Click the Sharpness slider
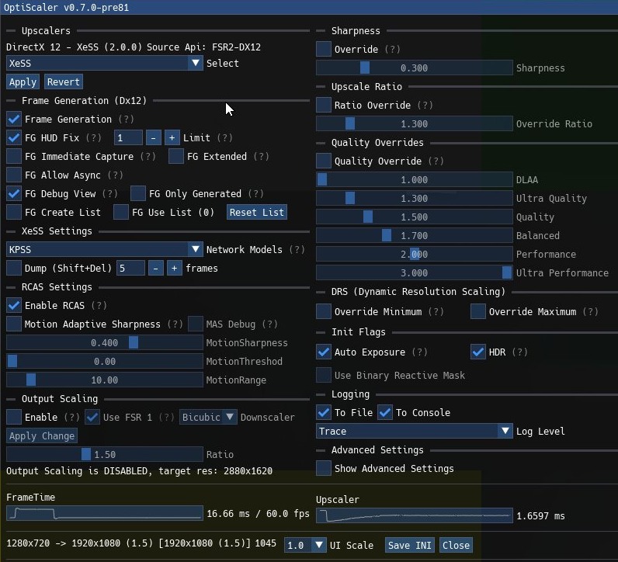Image resolution: width=618 pixels, height=562 pixels. coord(415,68)
